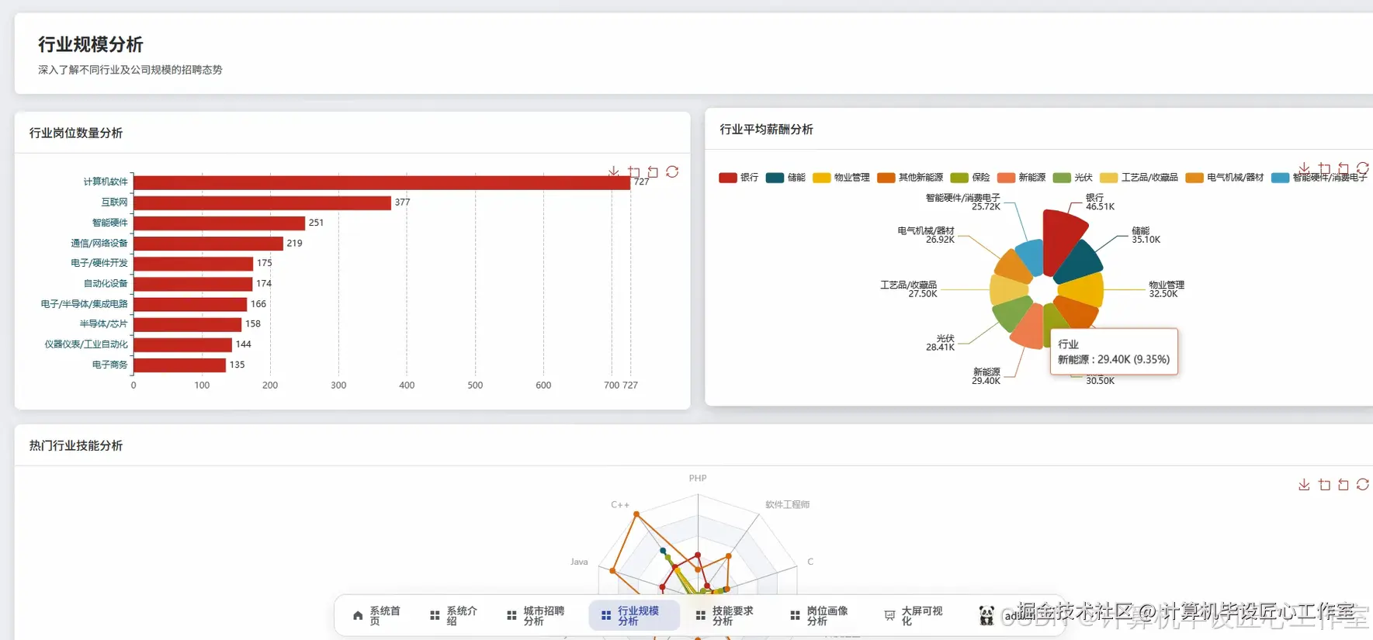Refresh the average salary pie chart
The width and height of the screenshot is (1373, 640).
click(1363, 168)
